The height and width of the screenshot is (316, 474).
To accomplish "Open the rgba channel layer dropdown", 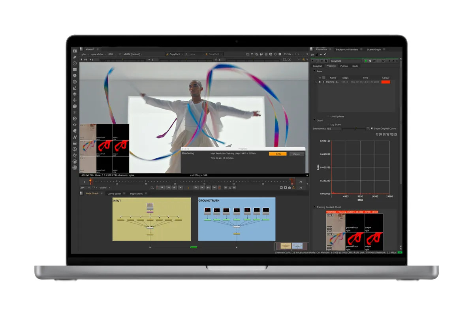I will pos(85,54).
